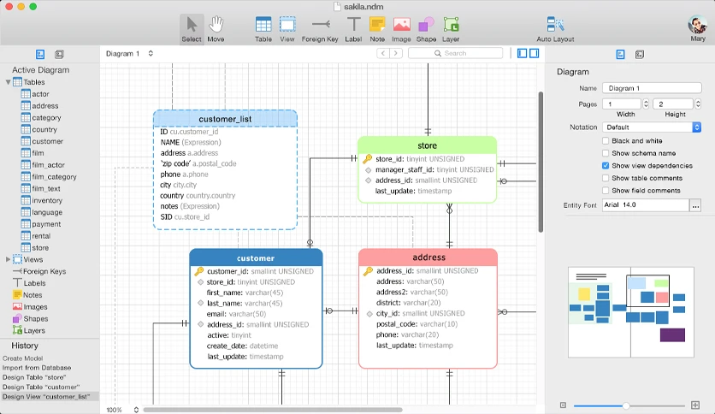Select Layers in sidebar tree

coord(34,330)
